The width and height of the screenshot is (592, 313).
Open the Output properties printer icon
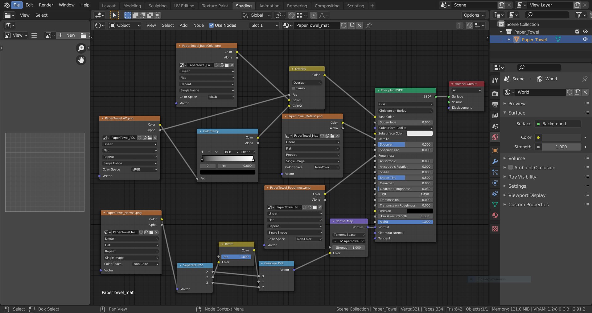[x=495, y=105]
